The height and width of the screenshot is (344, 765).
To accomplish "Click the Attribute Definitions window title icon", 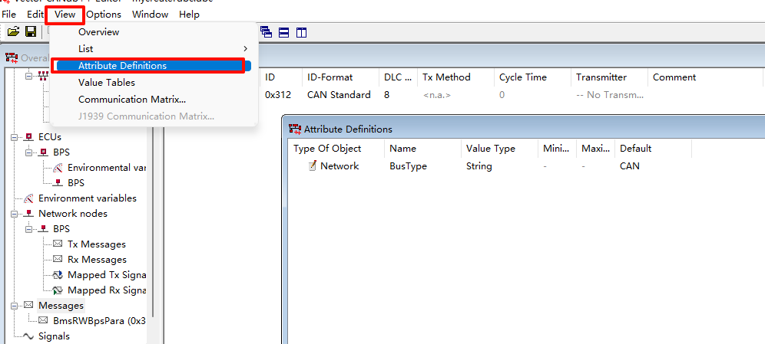I will click(x=295, y=129).
